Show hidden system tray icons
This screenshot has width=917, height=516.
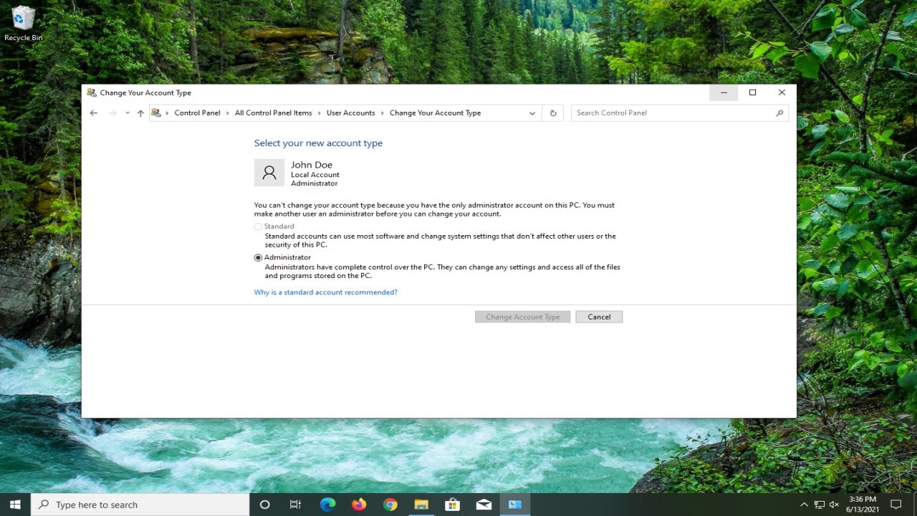(804, 505)
